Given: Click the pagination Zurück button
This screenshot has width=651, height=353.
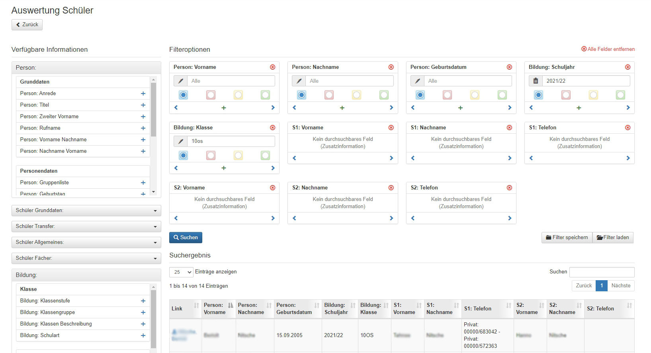Looking at the screenshot, I should [x=584, y=286].
